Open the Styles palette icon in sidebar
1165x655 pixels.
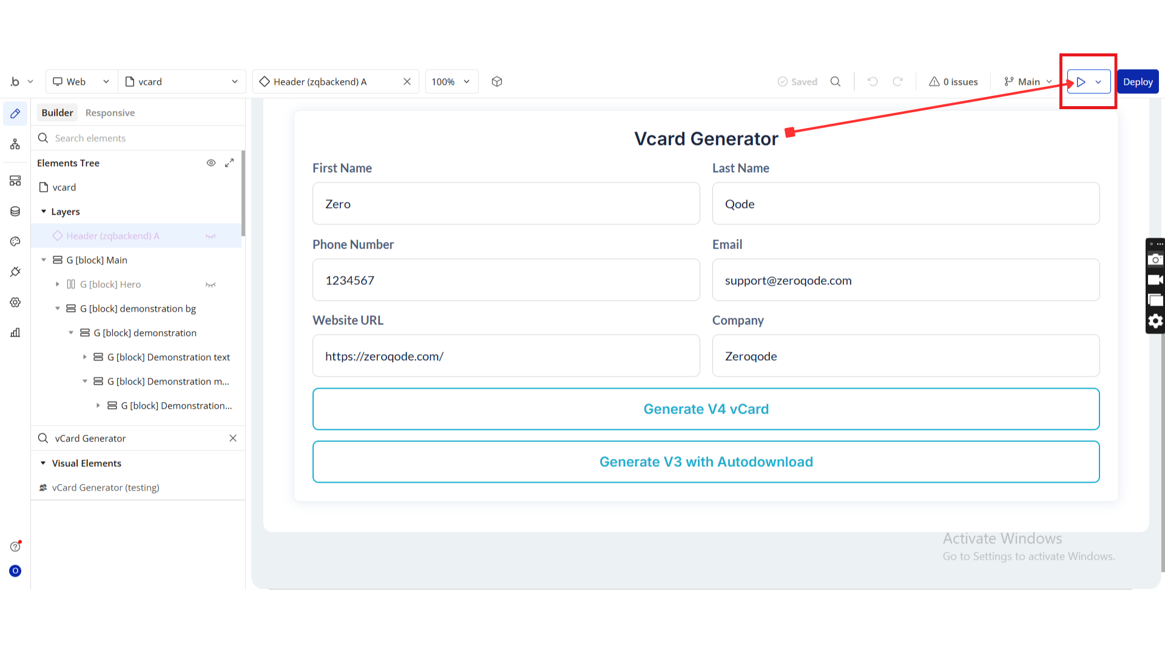point(15,241)
